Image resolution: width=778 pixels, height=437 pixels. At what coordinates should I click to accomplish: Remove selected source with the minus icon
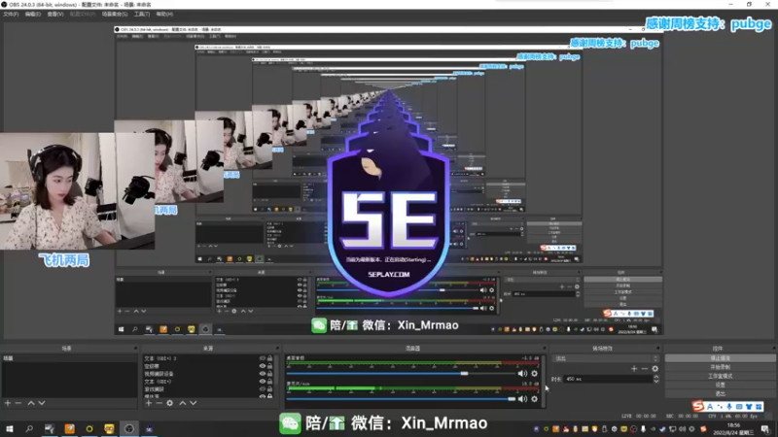tap(159, 403)
